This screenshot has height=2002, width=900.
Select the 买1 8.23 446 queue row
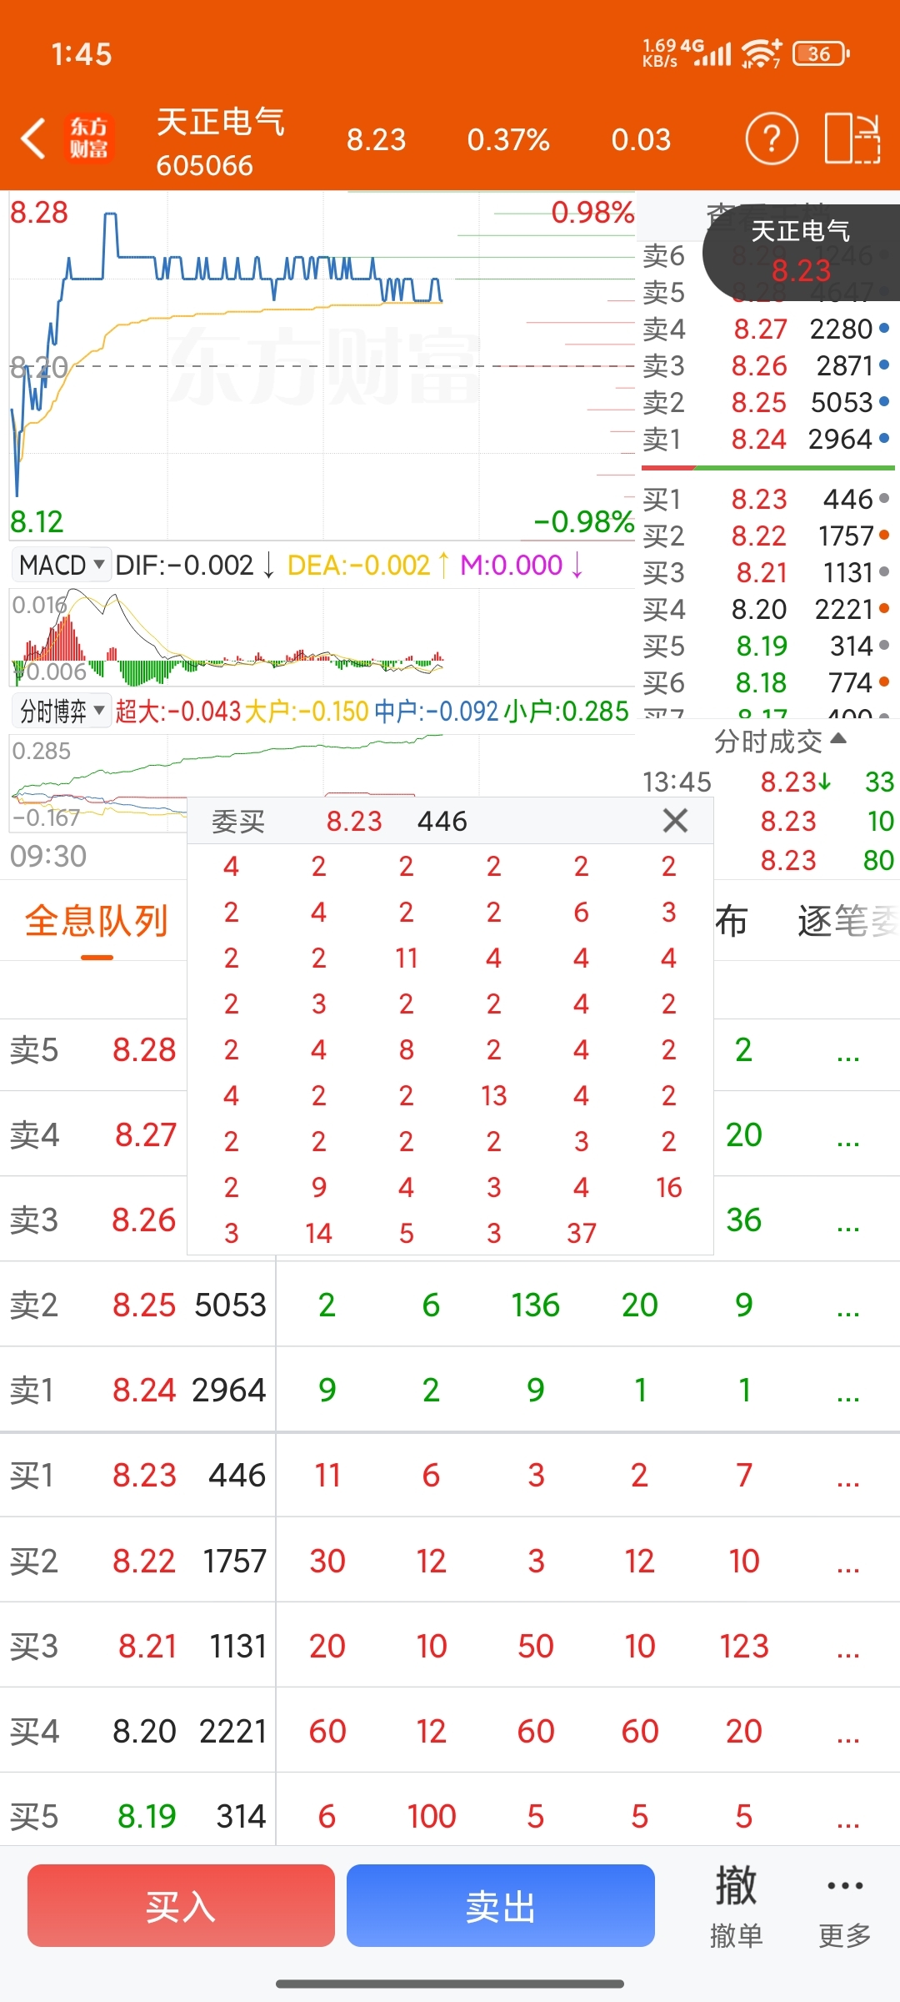450,1476
